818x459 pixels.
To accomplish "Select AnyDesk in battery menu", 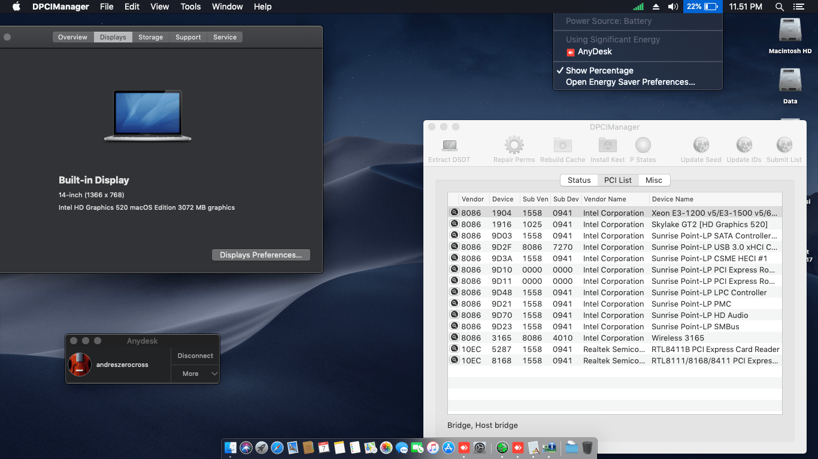I will coord(638,52).
